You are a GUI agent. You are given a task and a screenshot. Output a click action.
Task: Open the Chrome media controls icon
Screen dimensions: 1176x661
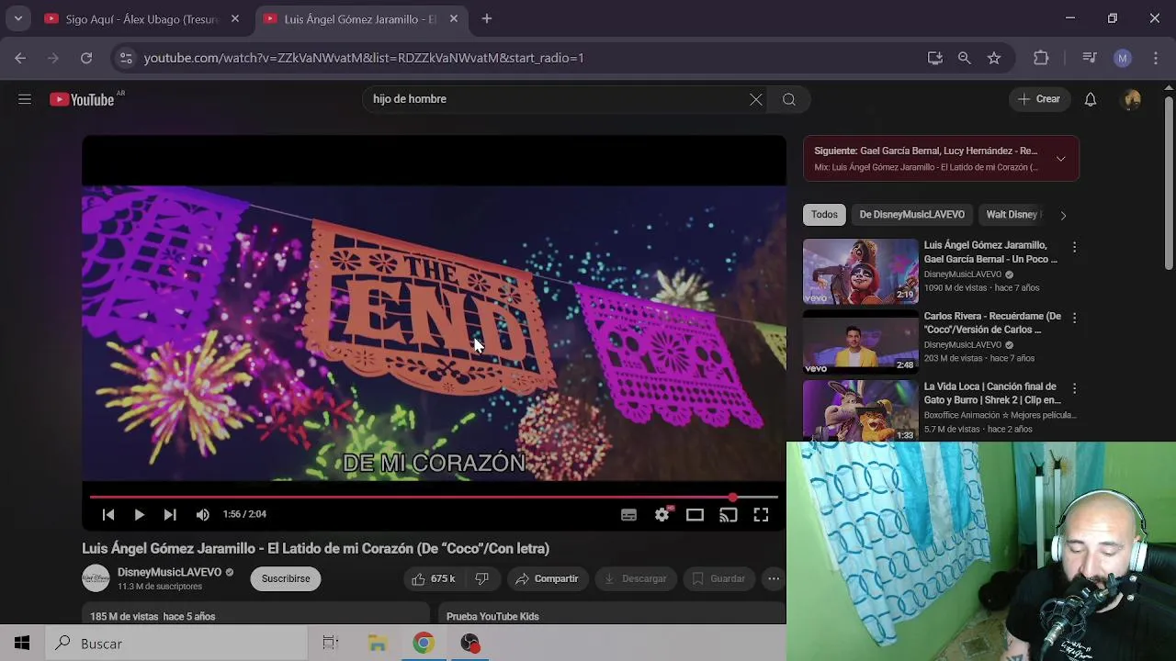(1090, 58)
